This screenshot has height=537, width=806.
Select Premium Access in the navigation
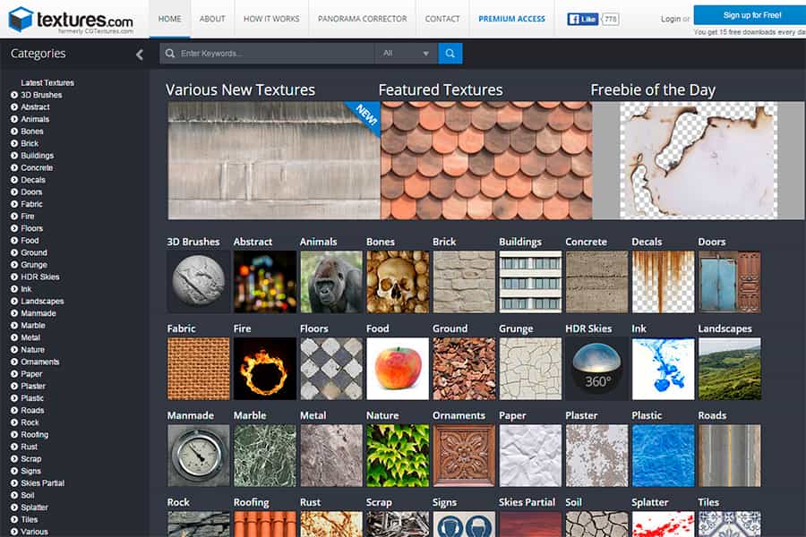pos(511,19)
